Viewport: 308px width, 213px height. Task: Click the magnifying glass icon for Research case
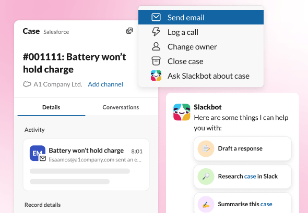click(x=206, y=177)
